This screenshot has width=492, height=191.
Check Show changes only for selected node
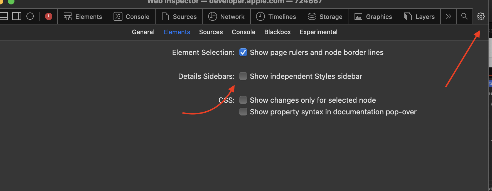[243, 100]
